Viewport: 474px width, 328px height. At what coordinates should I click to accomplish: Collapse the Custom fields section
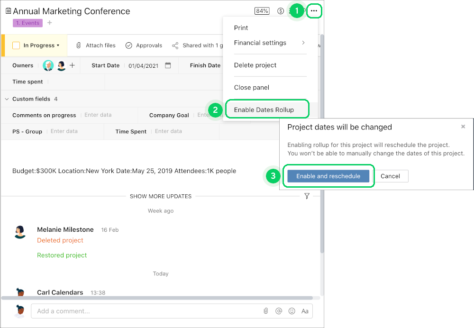tap(7, 99)
